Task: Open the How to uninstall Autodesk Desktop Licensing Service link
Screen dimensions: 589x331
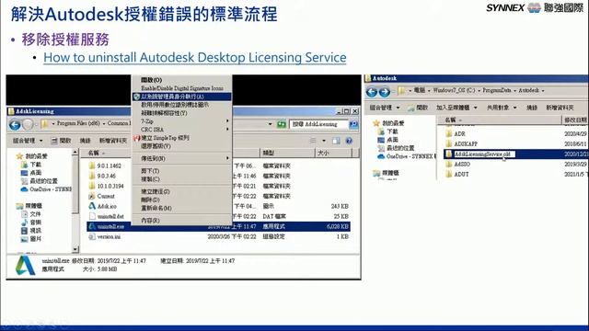Action: [x=194, y=57]
